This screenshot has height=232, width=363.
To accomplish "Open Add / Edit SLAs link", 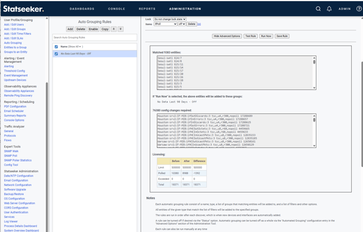I will pos(14,38).
